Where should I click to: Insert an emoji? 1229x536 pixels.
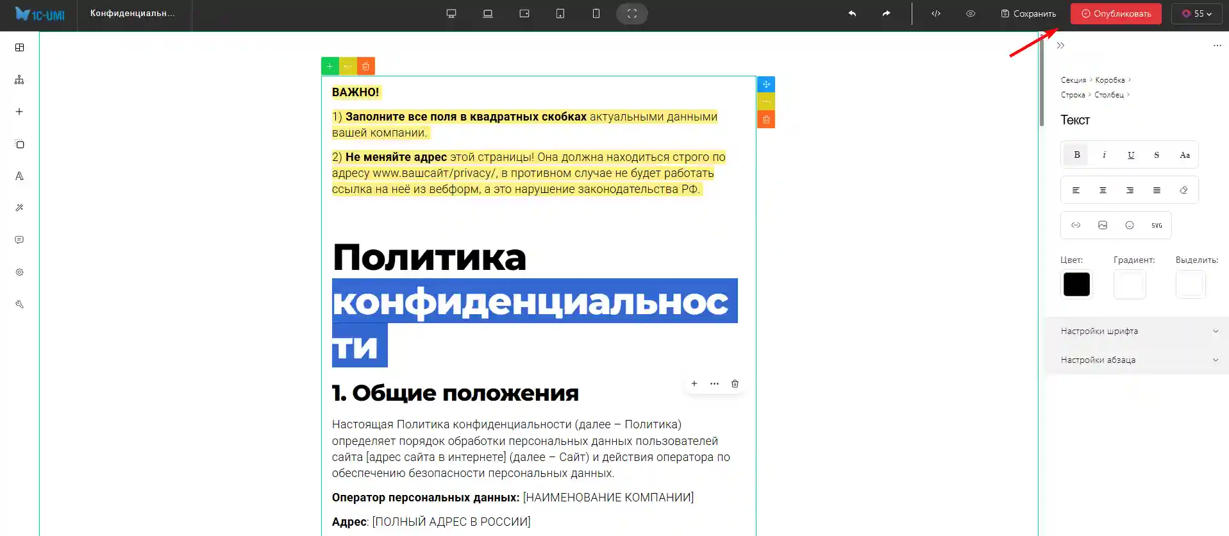[1130, 225]
